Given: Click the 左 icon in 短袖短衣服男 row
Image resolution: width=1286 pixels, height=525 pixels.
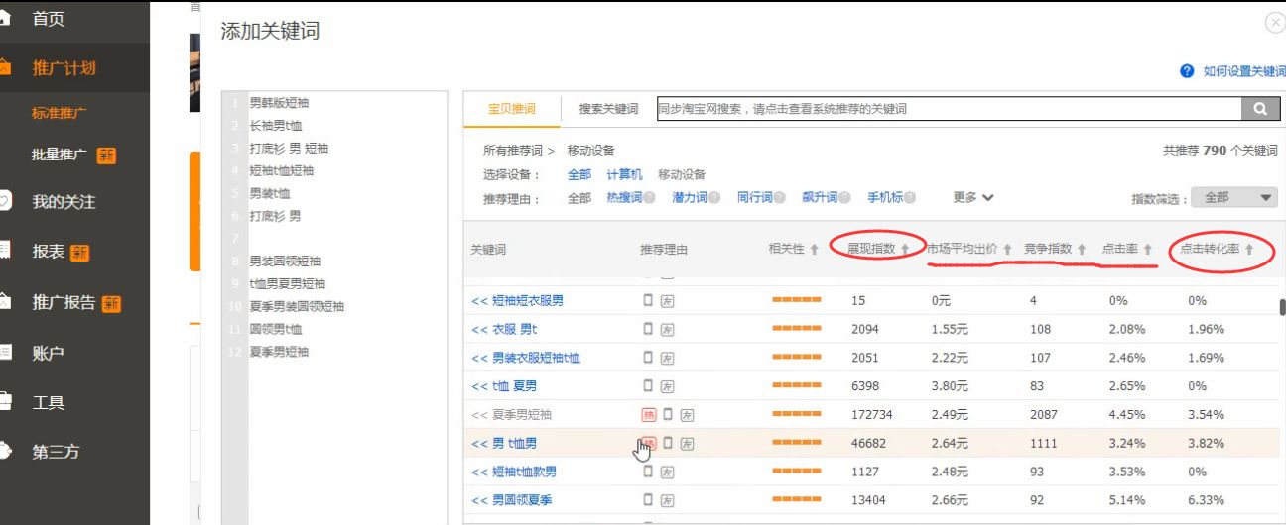Looking at the screenshot, I should pos(668,300).
